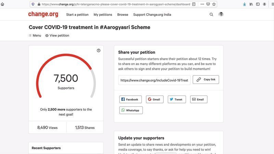This screenshot has width=274, height=154.
Task: Go to Start a petition
Action: pos(77,15)
